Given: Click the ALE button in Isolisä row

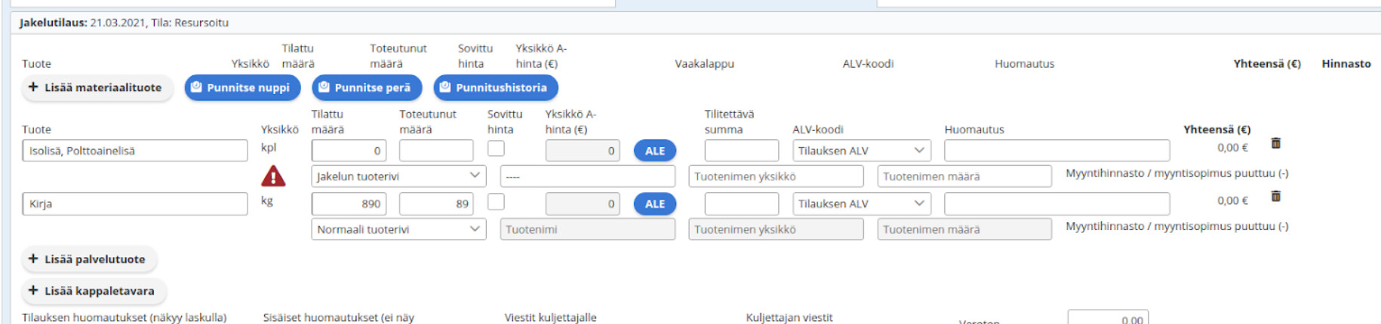Looking at the screenshot, I should click(x=655, y=151).
